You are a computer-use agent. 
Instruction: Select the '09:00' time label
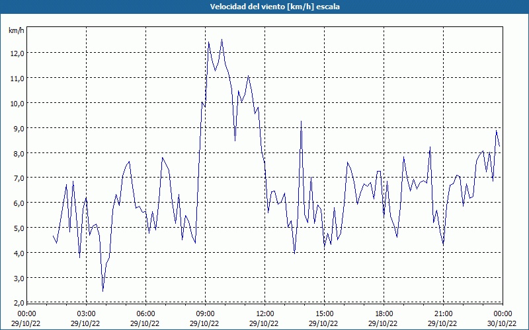[206, 314]
